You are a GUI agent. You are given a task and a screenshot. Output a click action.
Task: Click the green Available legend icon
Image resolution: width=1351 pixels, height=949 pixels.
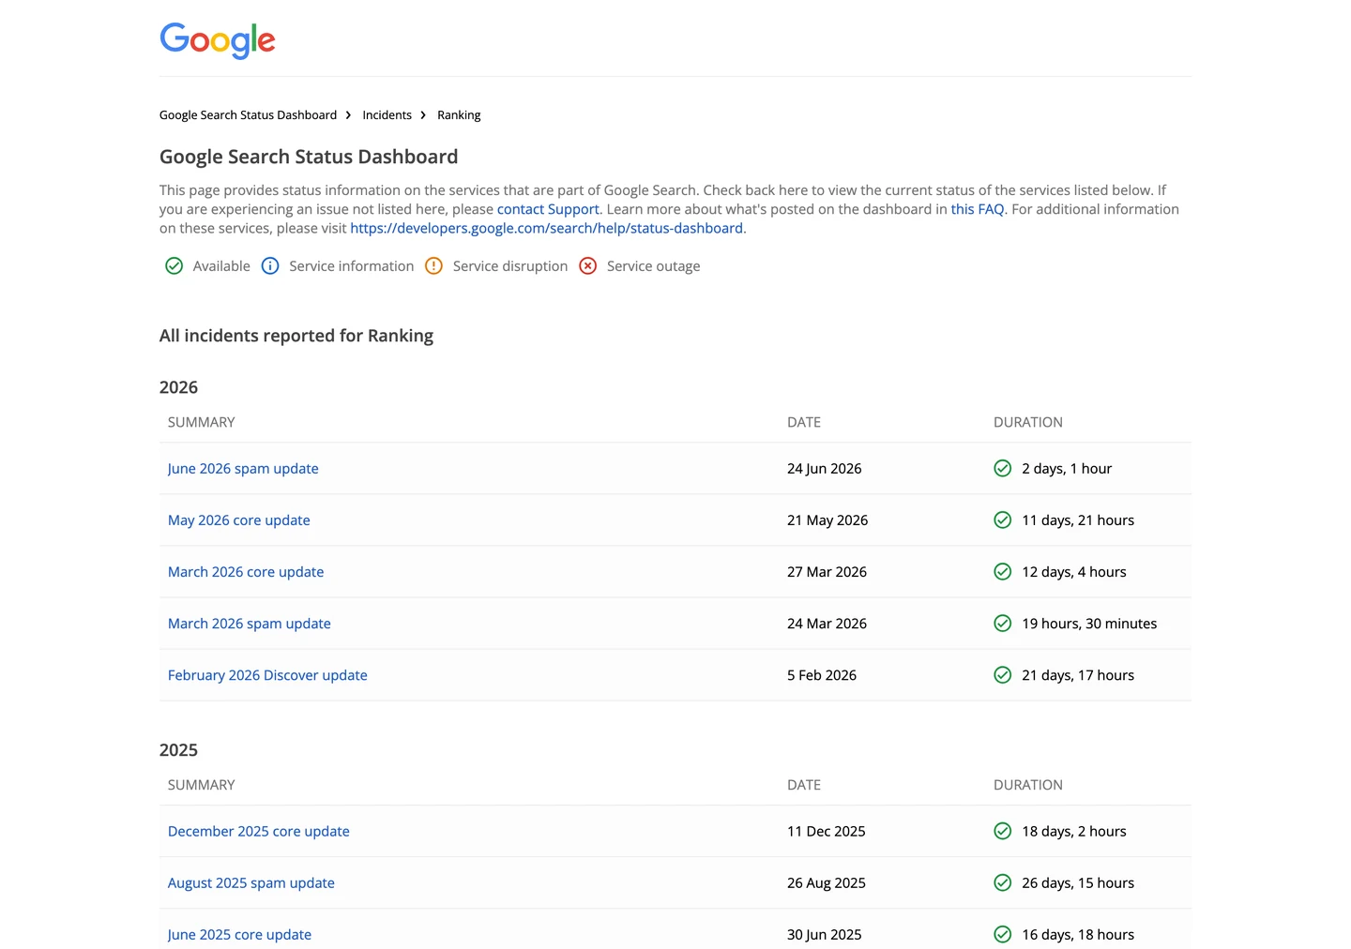point(174,266)
